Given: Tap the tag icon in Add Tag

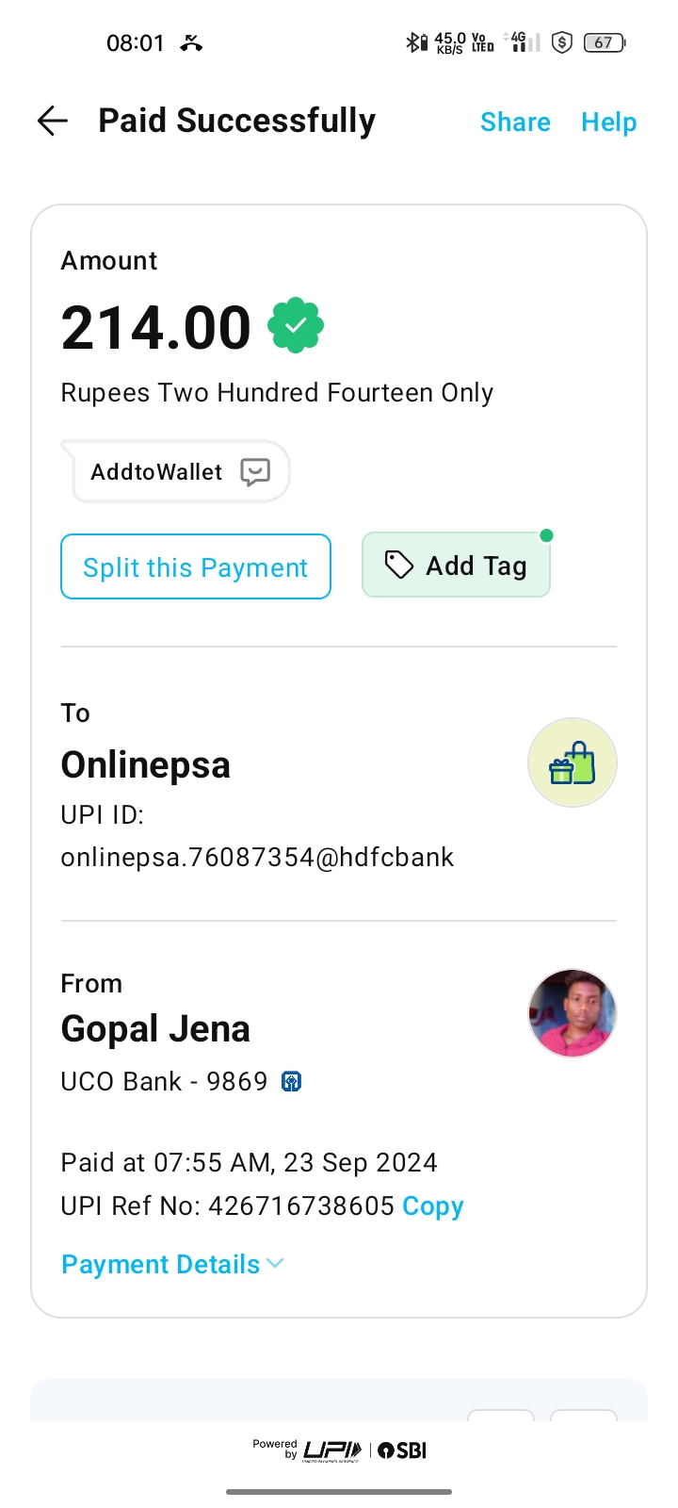Looking at the screenshot, I should (x=399, y=565).
